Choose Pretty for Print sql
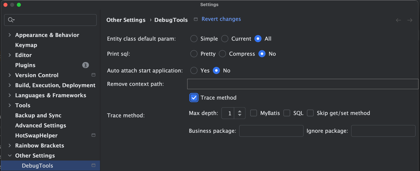This screenshot has width=420, height=171. click(x=194, y=54)
